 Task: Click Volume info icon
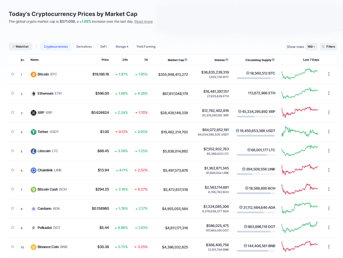coord(227,59)
